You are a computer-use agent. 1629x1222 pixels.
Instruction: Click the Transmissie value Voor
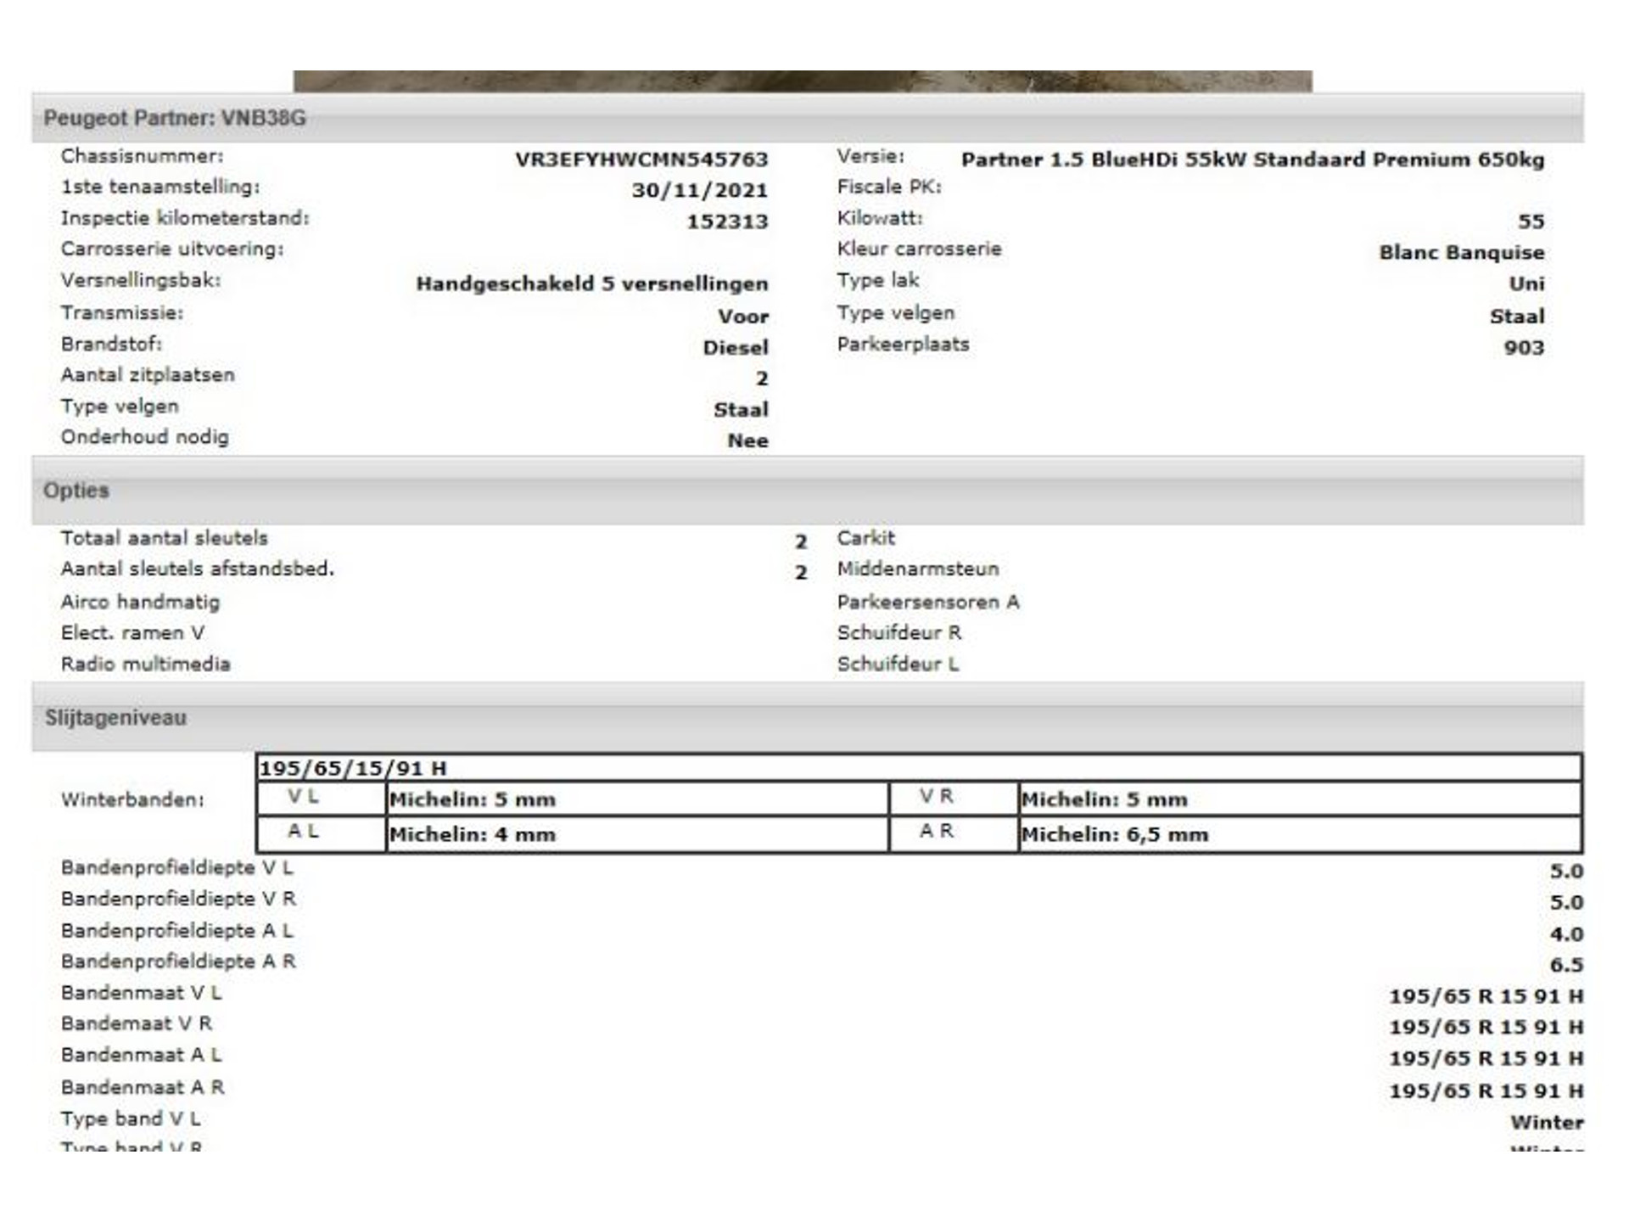[x=743, y=317]
